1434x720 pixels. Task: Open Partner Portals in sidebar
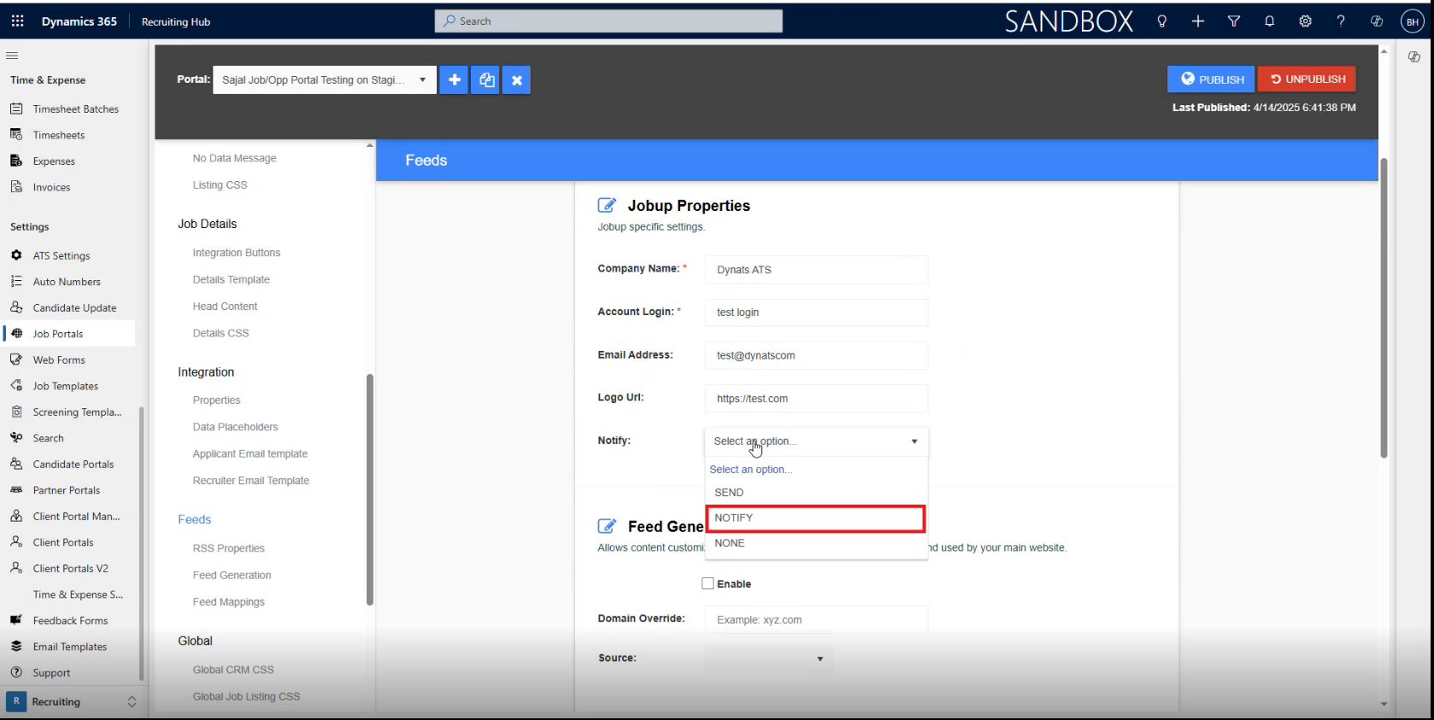coord(68,490)
